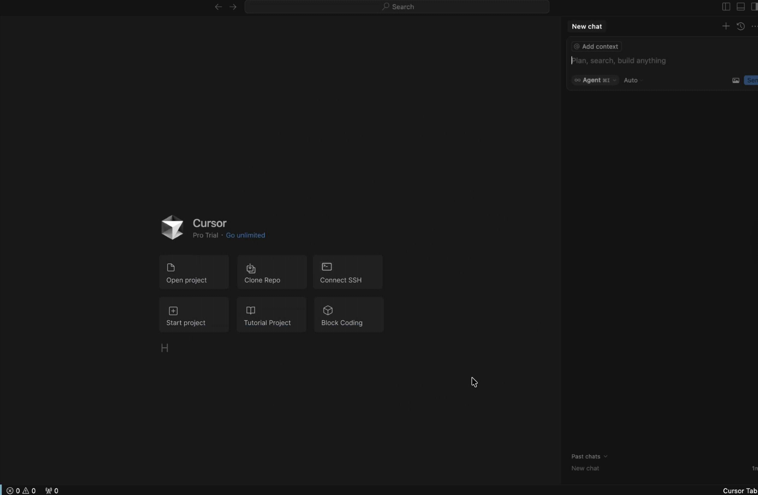Click the ports broadcast status icon
The image size is (758, 495).
[52, 490]
